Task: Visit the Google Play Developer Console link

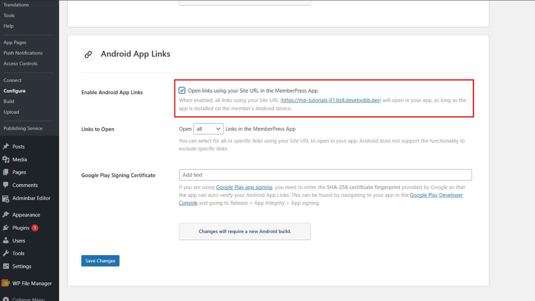Action: [436, 195]
